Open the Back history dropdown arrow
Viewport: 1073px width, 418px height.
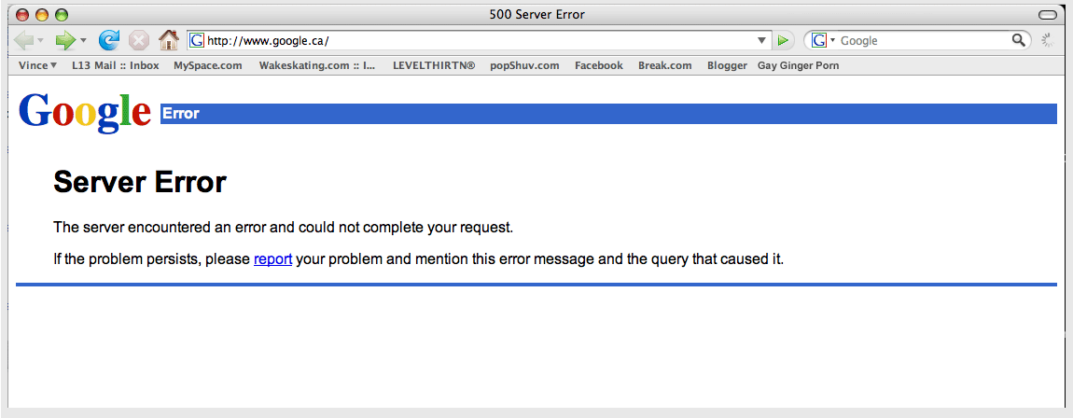coord(41,41)
